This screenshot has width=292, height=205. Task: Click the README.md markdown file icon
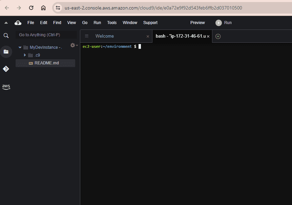click(x=31, y=63)
